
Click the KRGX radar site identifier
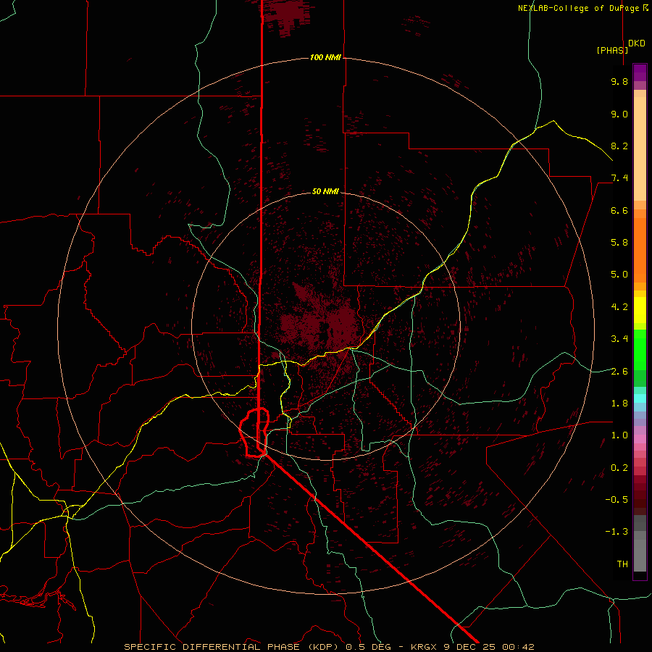click(x=425, y=647)
